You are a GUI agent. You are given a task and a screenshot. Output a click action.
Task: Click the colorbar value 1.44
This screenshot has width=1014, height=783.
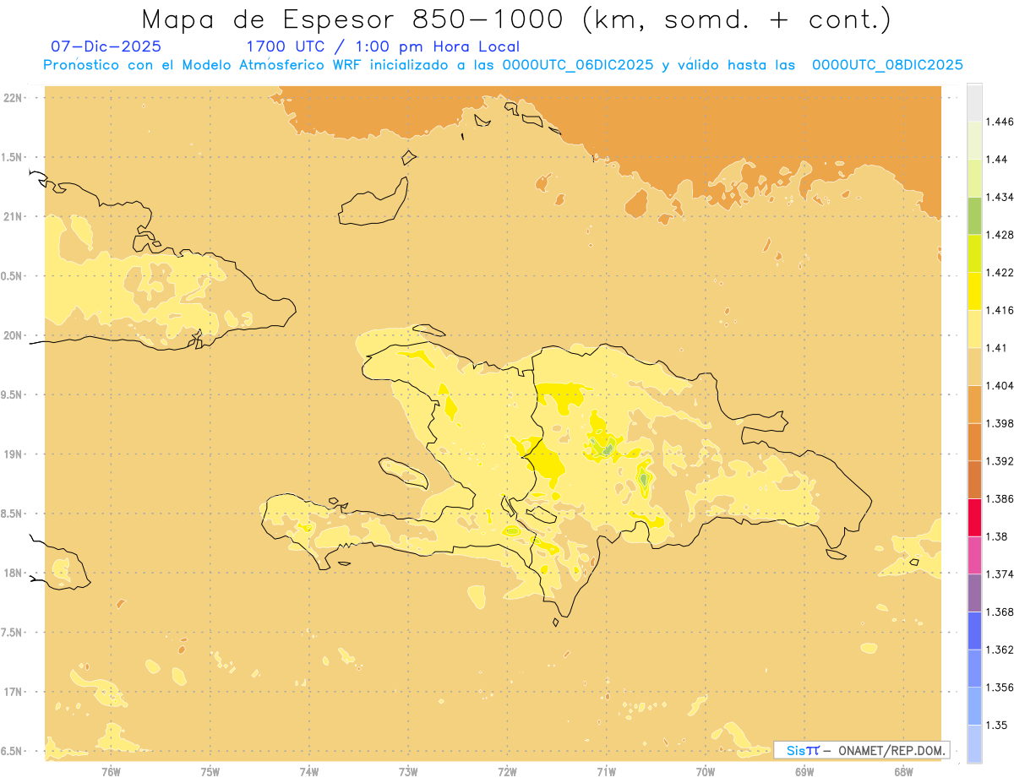[996, 159]
